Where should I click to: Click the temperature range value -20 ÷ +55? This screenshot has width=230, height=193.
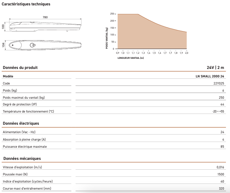point(217,112)
